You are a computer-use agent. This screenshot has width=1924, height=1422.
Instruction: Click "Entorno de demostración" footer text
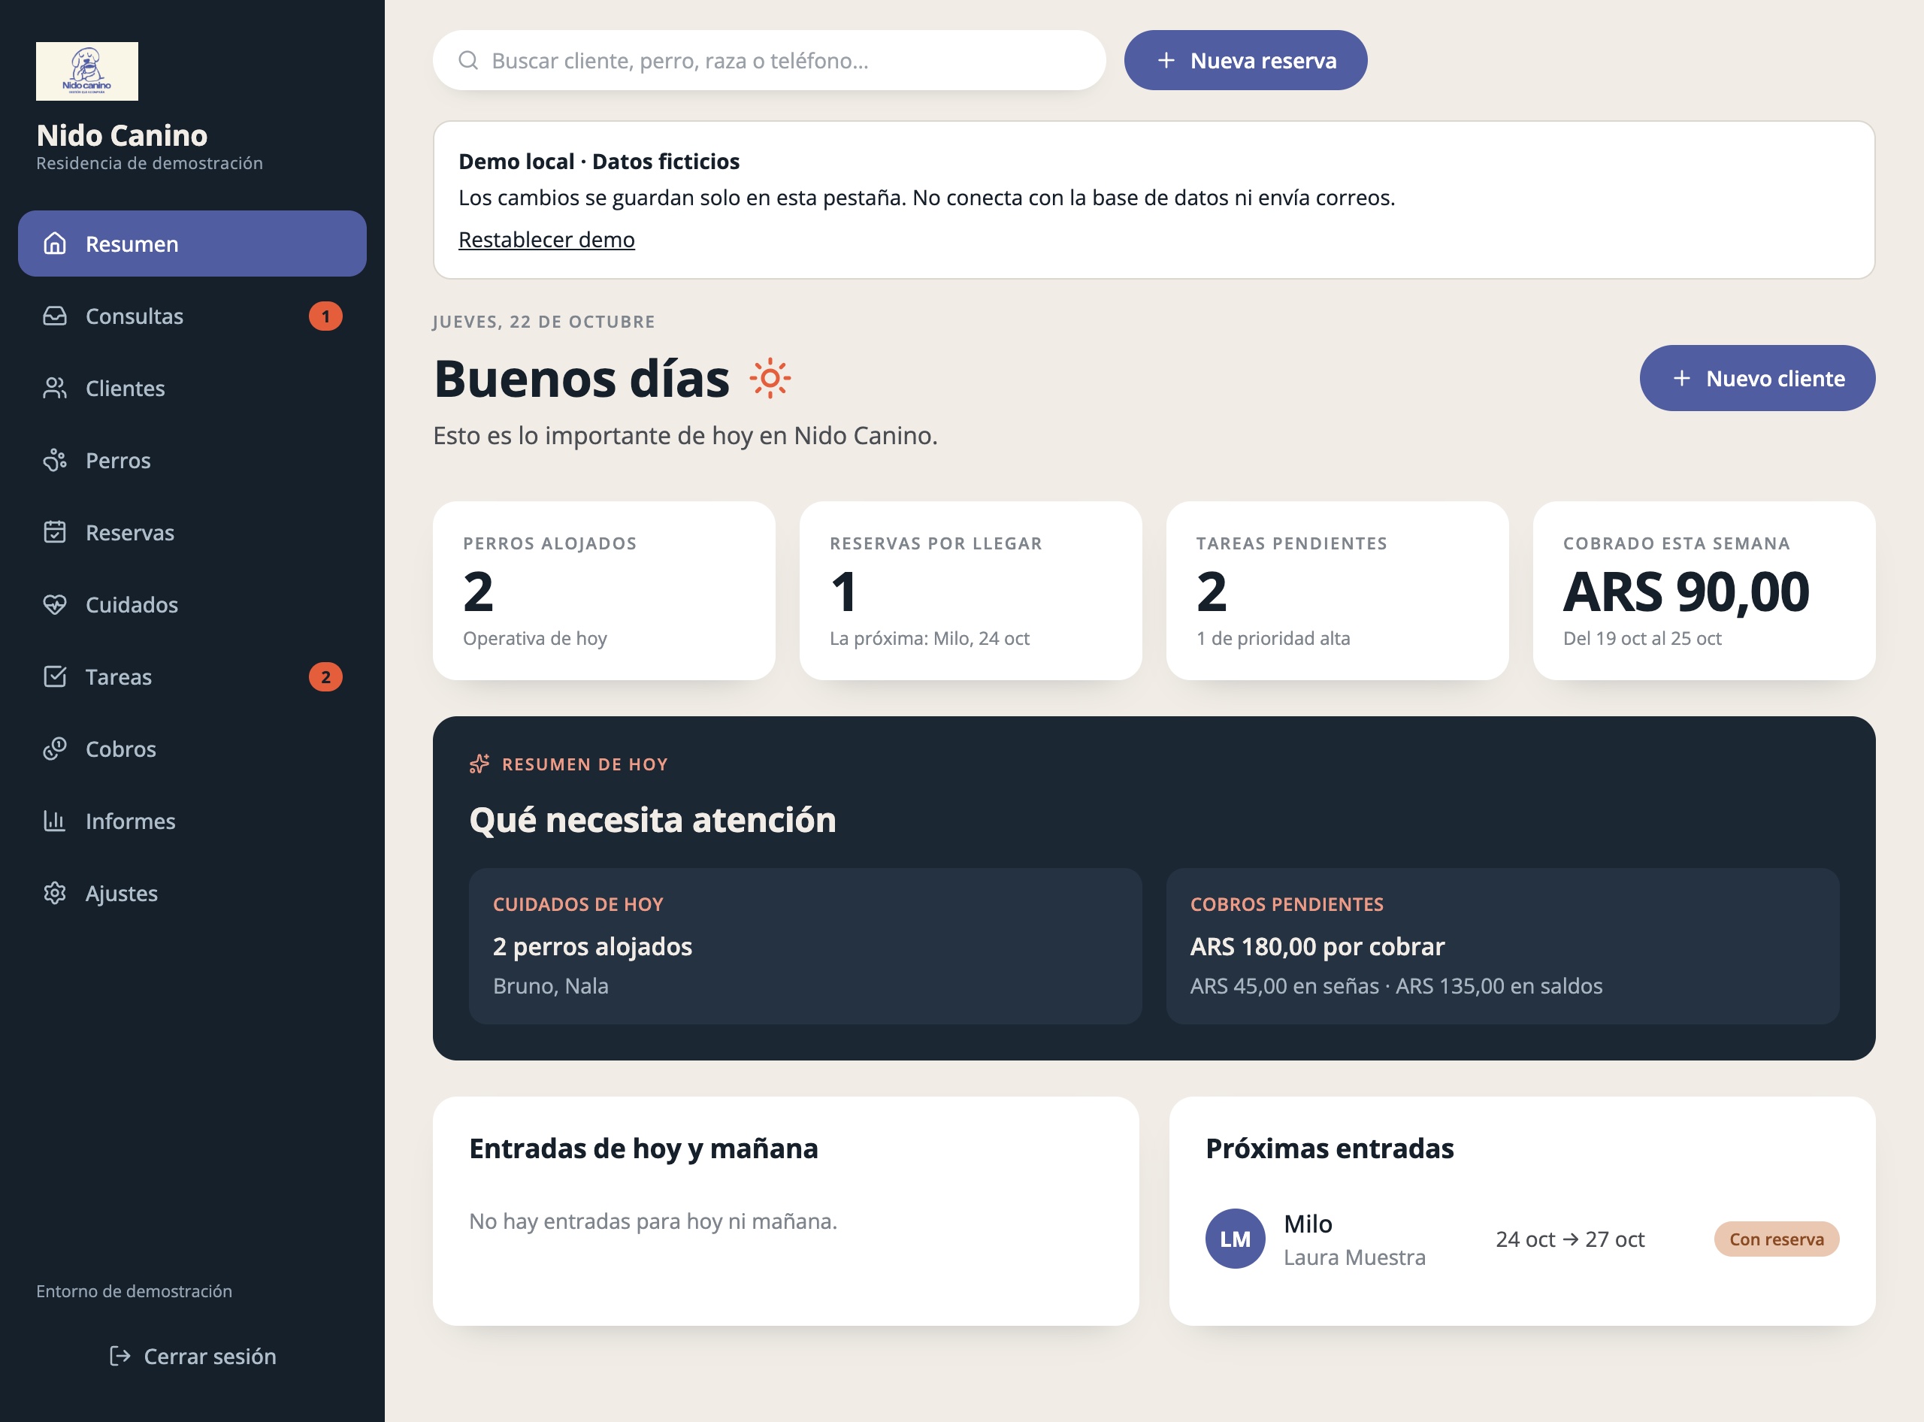pos(135,1290)
